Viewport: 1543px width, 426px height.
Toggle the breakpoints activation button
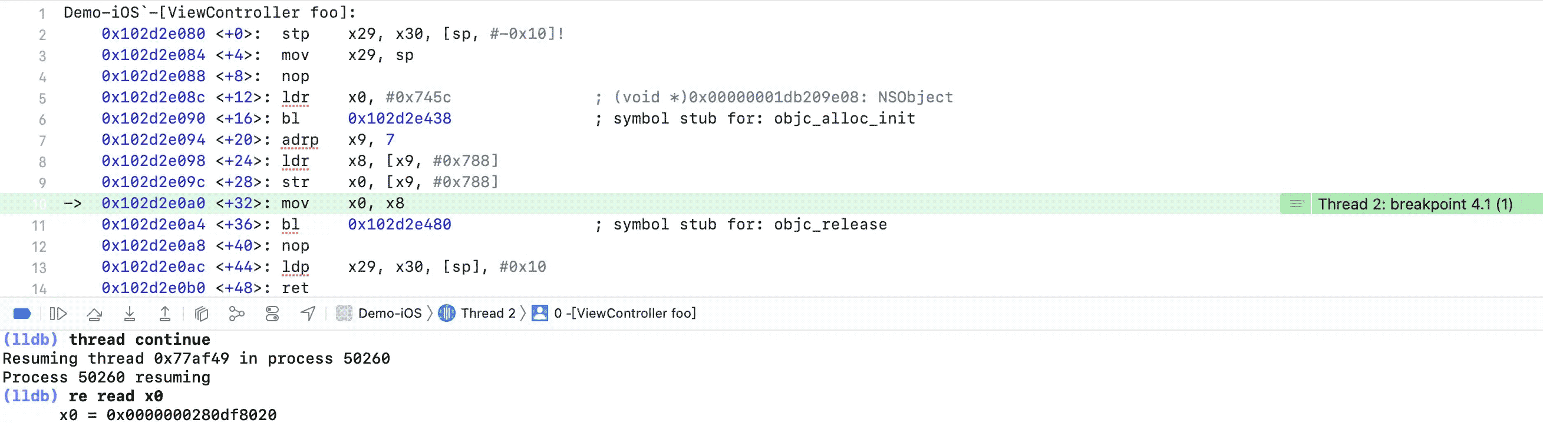(22, 314)
